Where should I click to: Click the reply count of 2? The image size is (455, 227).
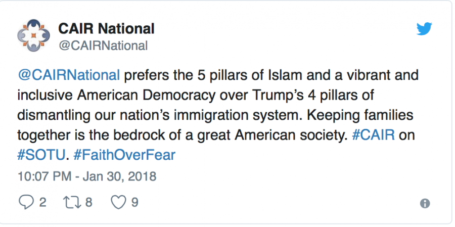coord(42,202)
